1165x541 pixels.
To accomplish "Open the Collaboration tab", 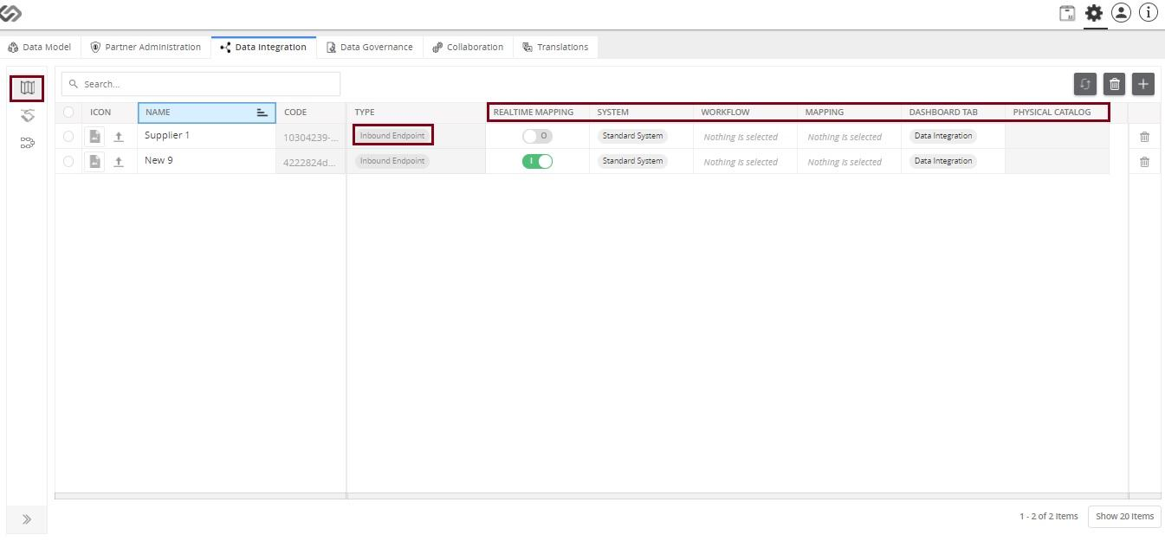I will [468, 48].
